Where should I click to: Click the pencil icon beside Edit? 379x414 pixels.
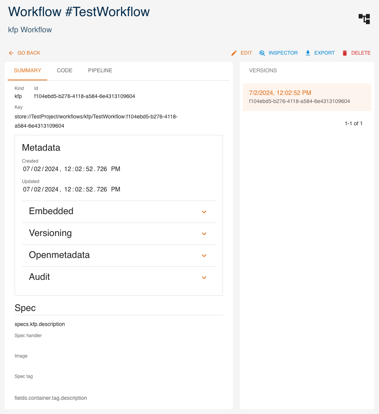click(x=234, y=53)
